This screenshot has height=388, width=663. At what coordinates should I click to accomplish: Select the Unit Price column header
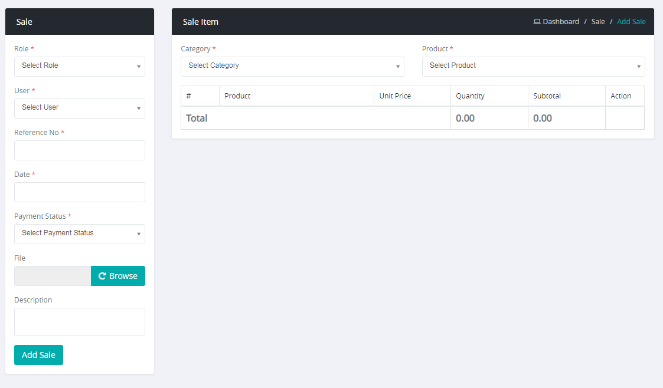point(395,96)
